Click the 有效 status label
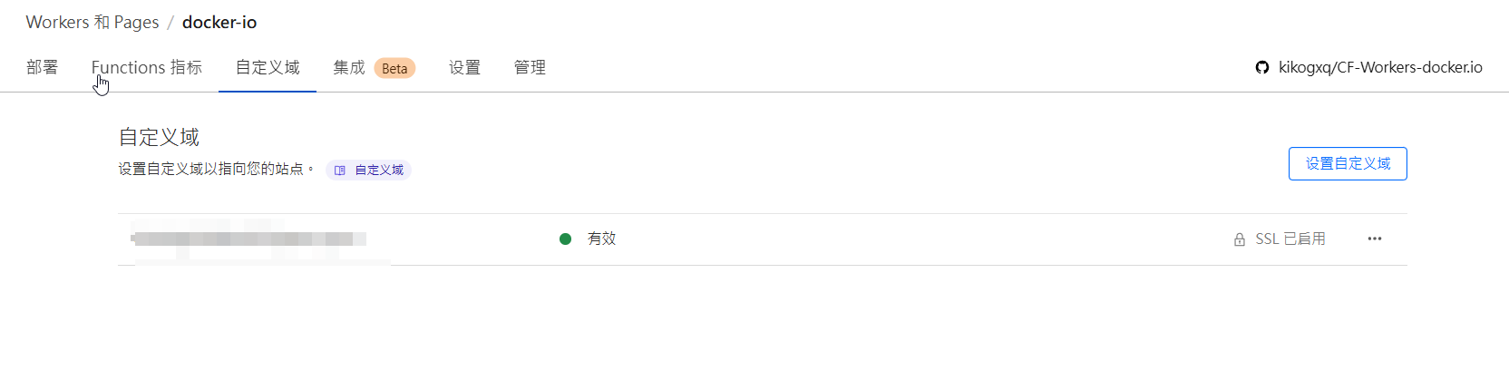The width and height of the screenshot is (1509, 390). coord(601,239)
